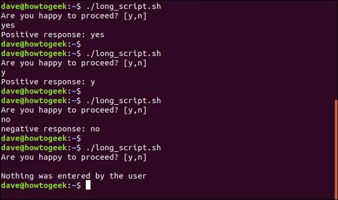Click the fourth ./long_script.sh command
338x200 pixels.
click(x=123, y=148)
